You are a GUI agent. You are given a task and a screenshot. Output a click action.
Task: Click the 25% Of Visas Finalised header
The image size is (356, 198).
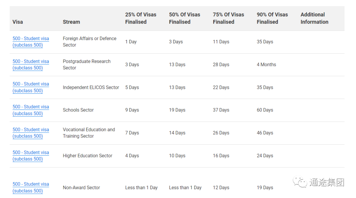point(140,18)
